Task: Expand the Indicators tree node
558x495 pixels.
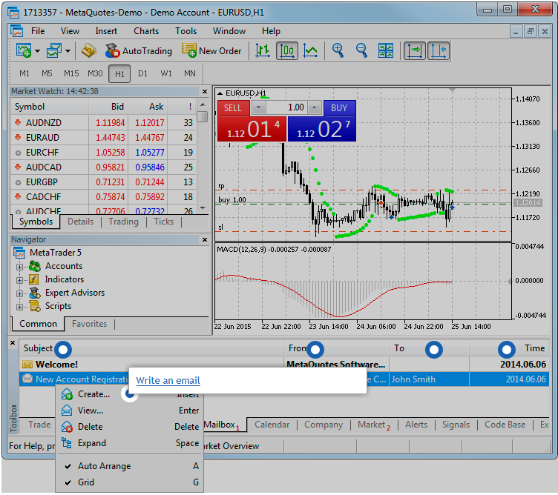Action: tap(19, 280)
